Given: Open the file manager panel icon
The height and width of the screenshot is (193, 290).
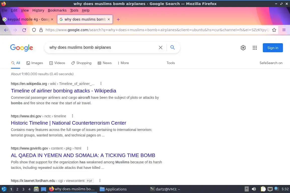Looking at the screenshot, I should [x=36, y=189].
